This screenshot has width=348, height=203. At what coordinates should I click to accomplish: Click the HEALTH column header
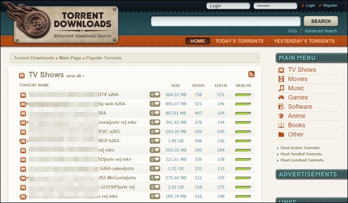click(x=243, y=86)
